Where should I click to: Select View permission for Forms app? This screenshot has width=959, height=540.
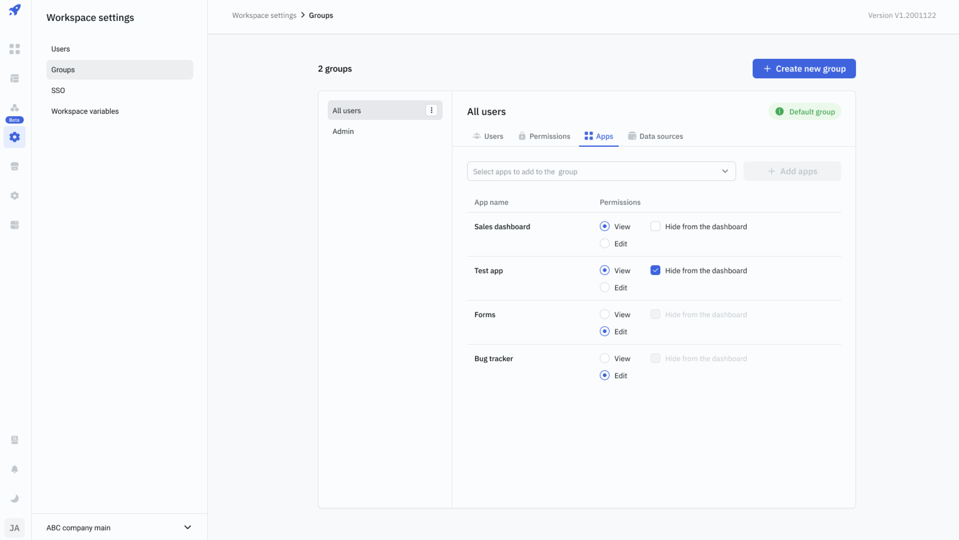click(605, 315)
